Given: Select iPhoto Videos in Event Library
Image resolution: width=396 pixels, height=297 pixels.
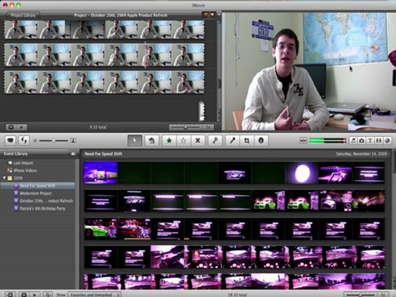Looking at the screenshot, I should (25, 170).
